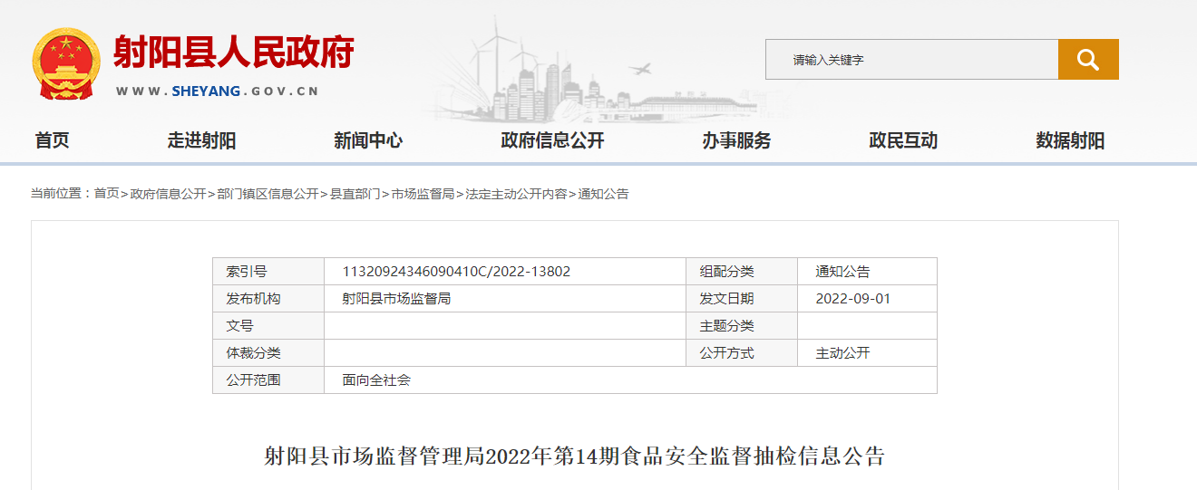Click the 射阳县人民政府 site title
This screenshot has width=1197, height=490.
[233, 53]
